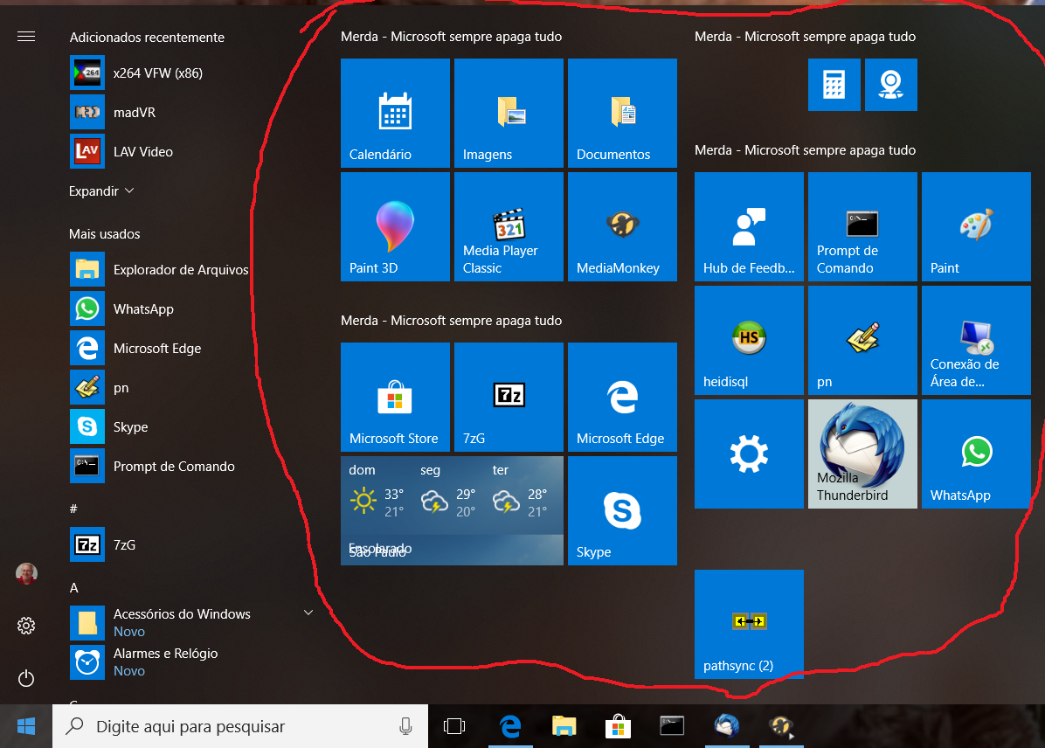The image size is (1045, 748).
Task: Click the taskbar search input field
Action: click(236, 726)
